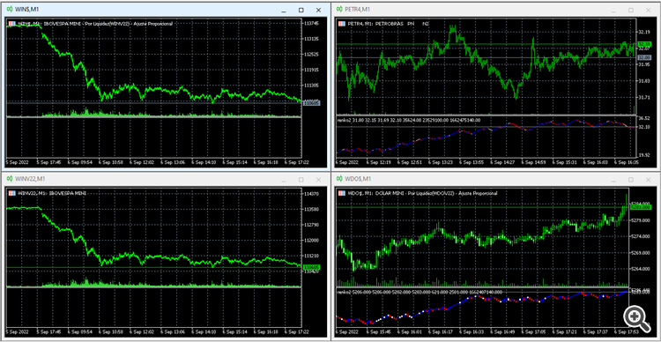The width and height of the screenshot is (661, 342).
Task: Click '6 Sep 16:33' on WDO$ time axis
Action: 472,332
